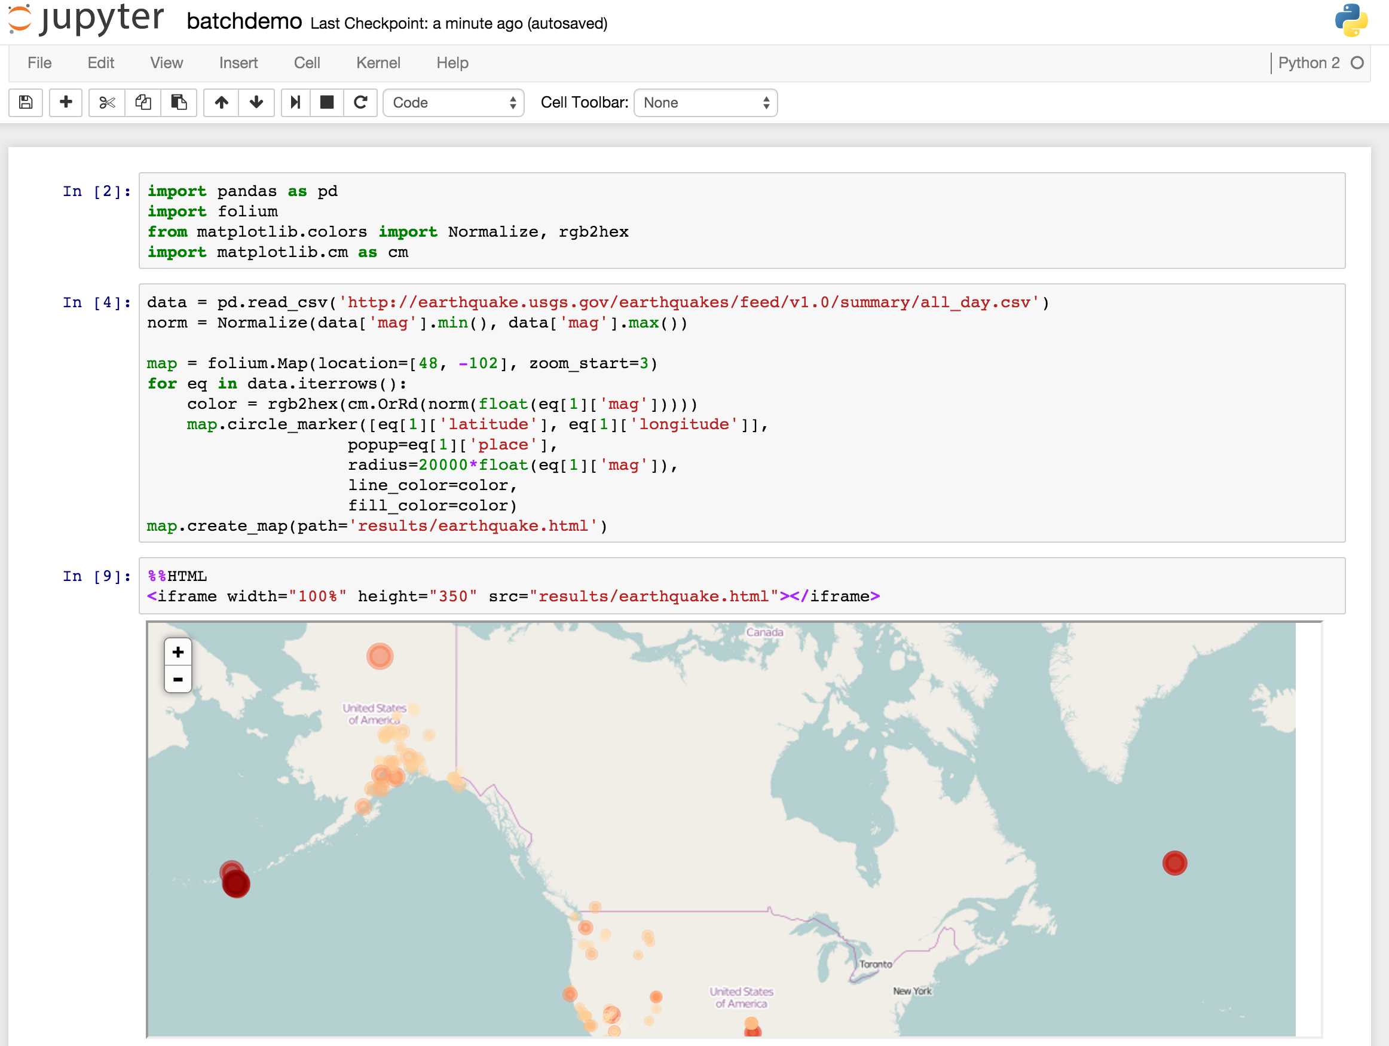Expand the Kernel menu
Image resolution: width=1389 pixels, height=1046 pixels.
[x=377, y=62]
